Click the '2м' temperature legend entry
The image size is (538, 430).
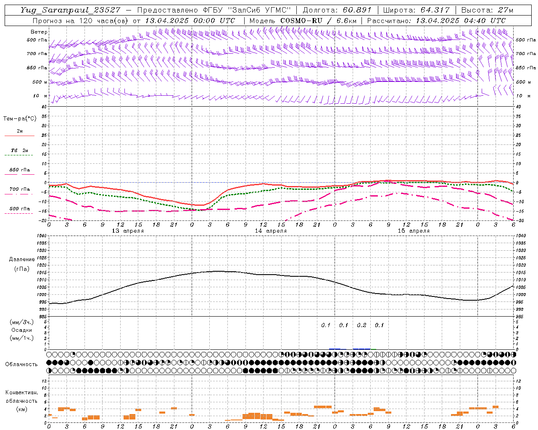pyautogui.click(x=20, y=131)
